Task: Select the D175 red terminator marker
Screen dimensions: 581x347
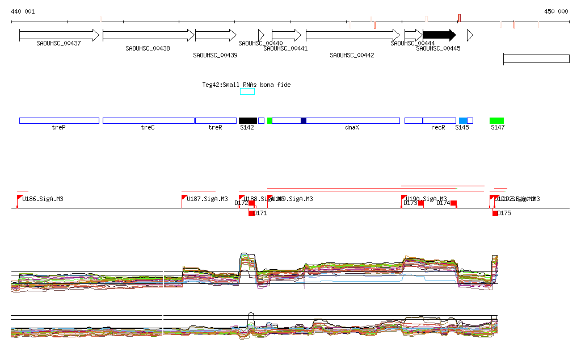Action: (495, 213)
